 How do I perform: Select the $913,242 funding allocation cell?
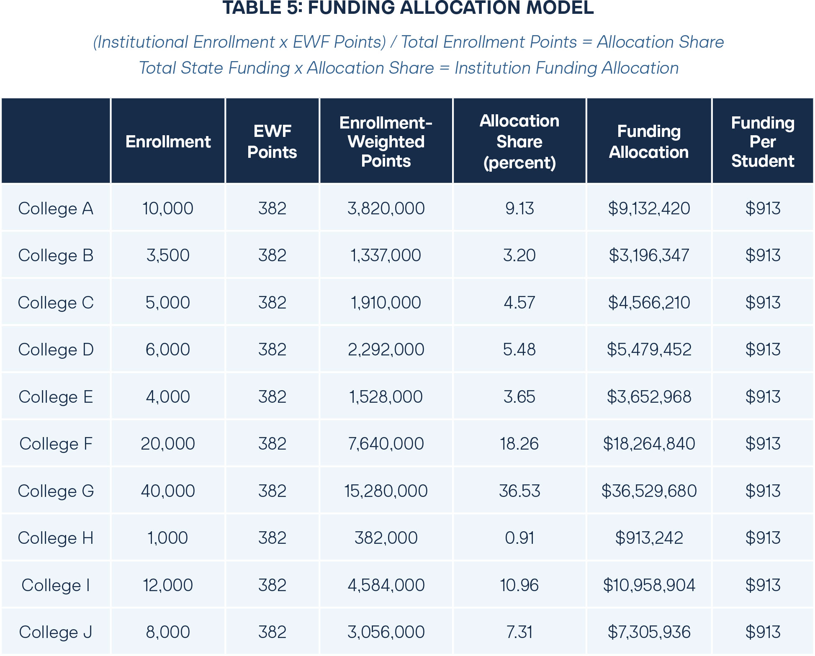(648, 538)
